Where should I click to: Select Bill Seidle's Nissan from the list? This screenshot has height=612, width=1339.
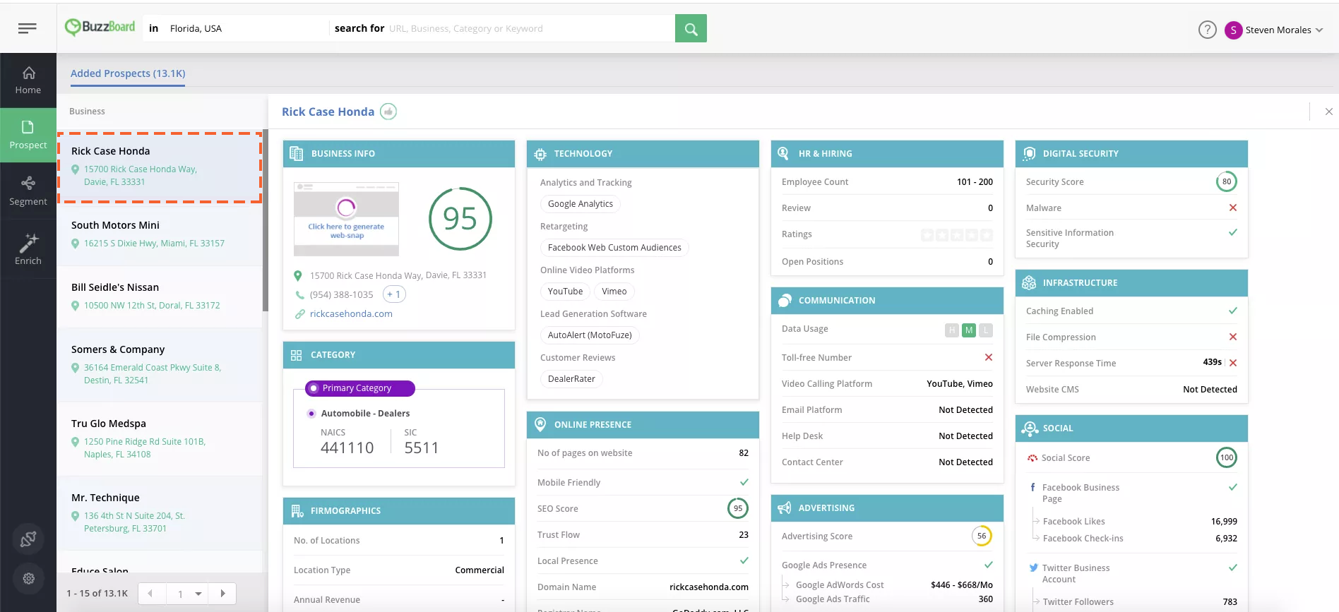160,296
